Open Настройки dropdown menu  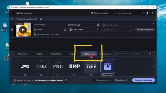(x=130, y=13)
